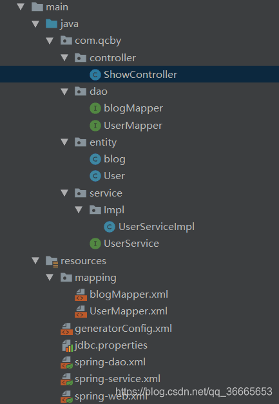Collapse the dao package arrow
The image size is (279, 404).
point(64,91)
